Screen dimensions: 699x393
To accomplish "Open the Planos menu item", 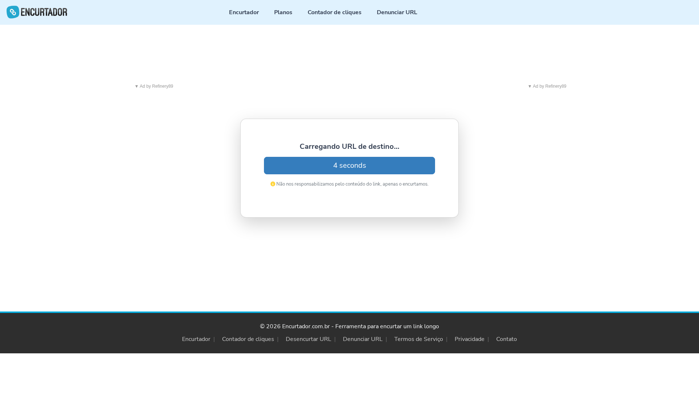I will pos(283,12).
